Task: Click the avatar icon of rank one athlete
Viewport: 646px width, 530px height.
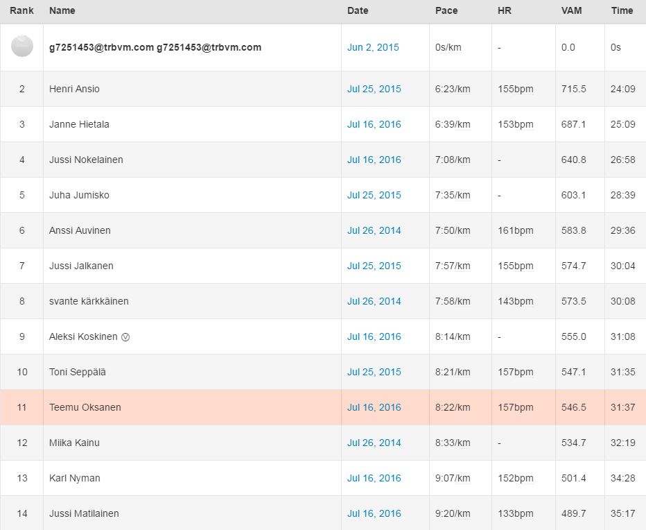Action: 22,46
